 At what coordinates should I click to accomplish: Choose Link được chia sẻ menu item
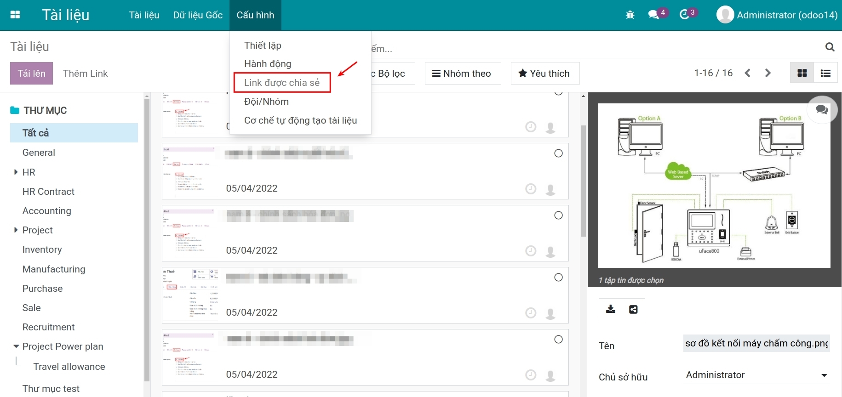pyautogui.click(x=282, y=83)
